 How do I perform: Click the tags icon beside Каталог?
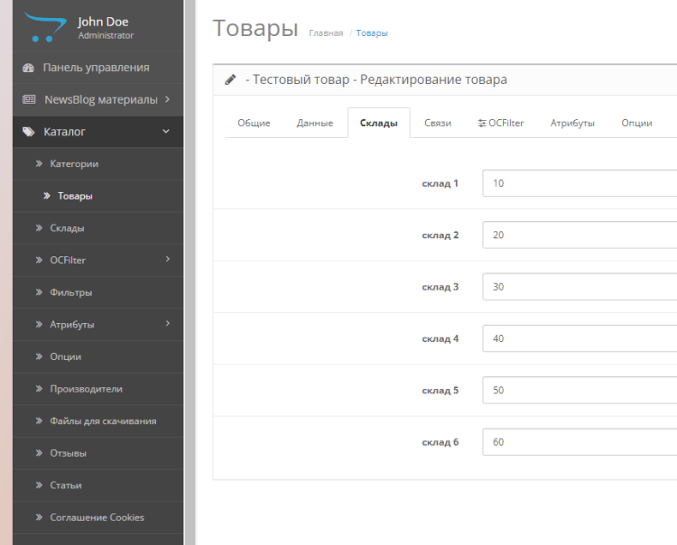coord(28,132)
